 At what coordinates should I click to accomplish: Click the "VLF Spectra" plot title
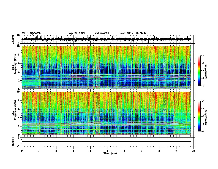[x=31, y=33]
